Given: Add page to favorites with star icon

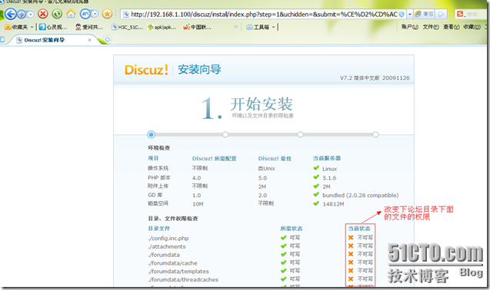Looking at the screenshot, I should pos(107,14).
